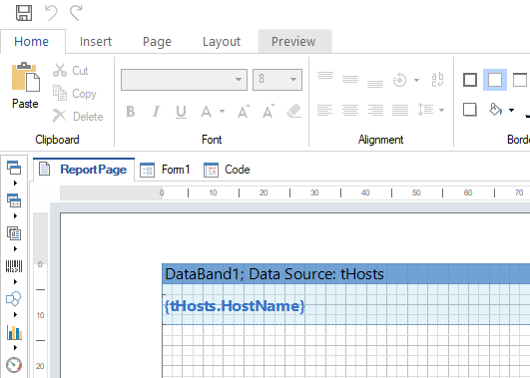530x378 pixels.
Task: Click the Delete button
Action: tap(79, 117)
